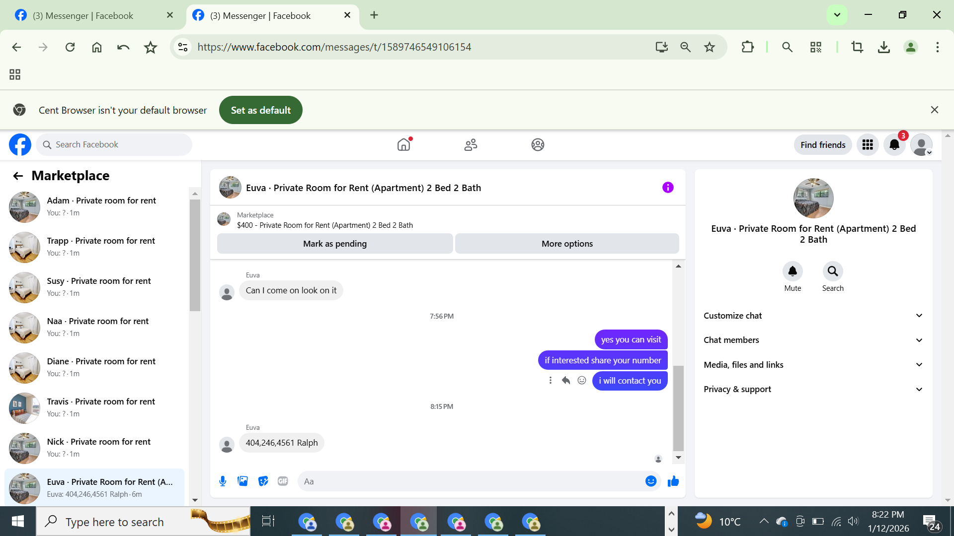Open emoji picker in message box
The image size is (954, 536).
[x=651, y=481]
